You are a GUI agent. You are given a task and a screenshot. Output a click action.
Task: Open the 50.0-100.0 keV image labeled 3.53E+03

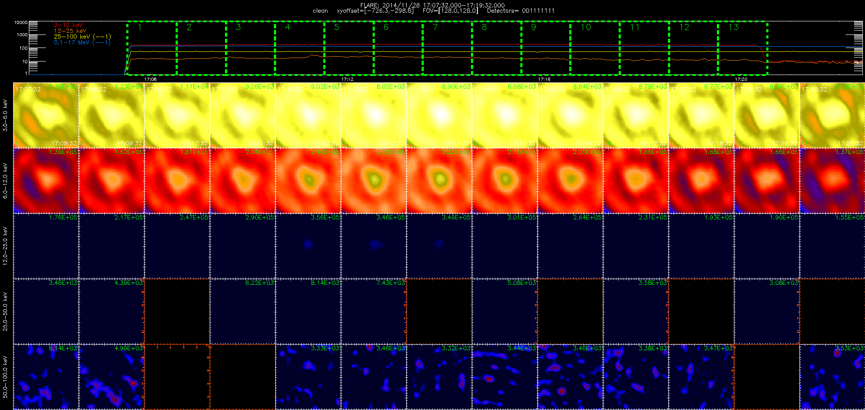pyautogui.click(x=832, y=377)
